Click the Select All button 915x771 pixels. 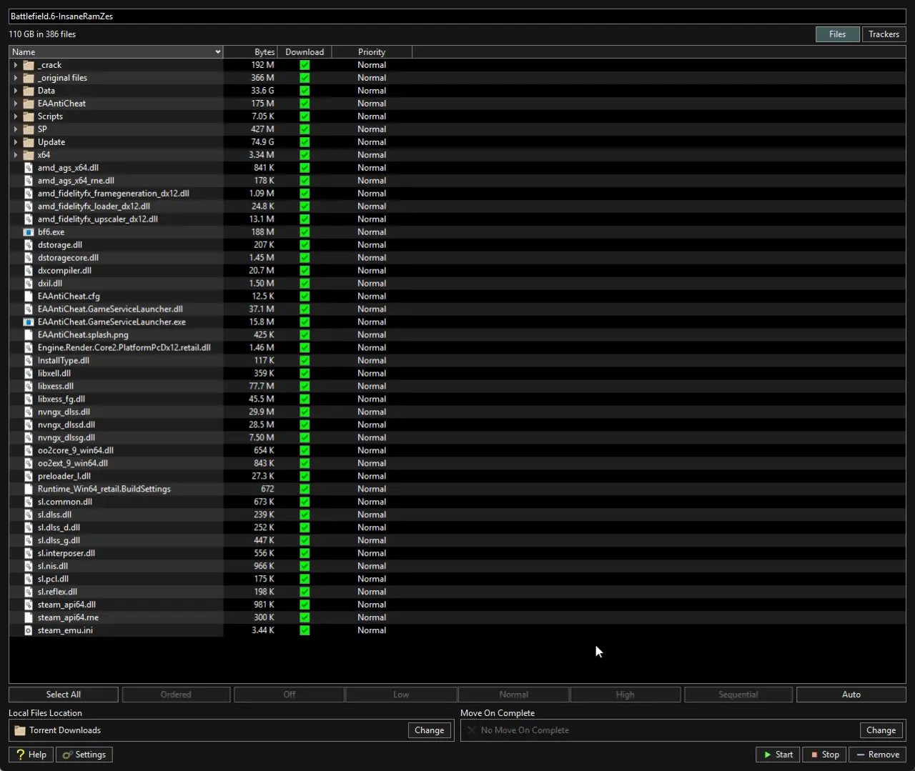point(64,695)
